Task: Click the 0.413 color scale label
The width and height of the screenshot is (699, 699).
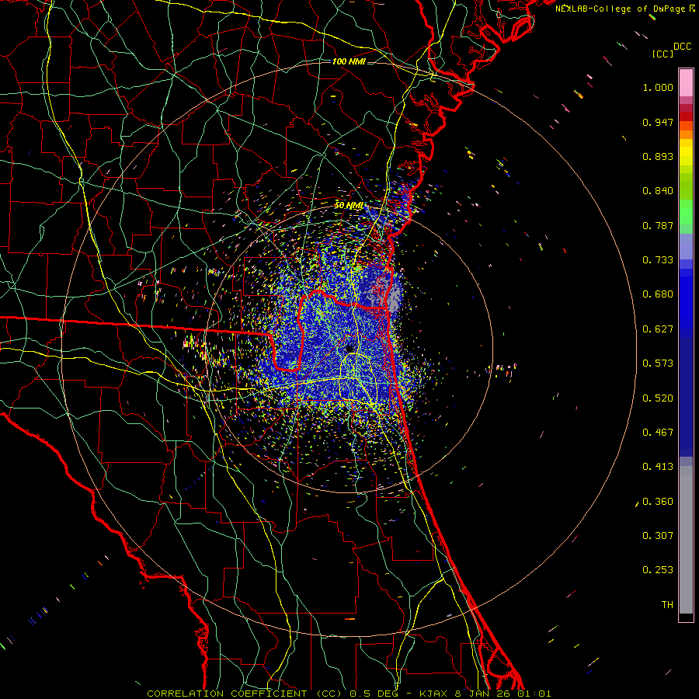Action: pyautogui.click(x=658, y=467)
